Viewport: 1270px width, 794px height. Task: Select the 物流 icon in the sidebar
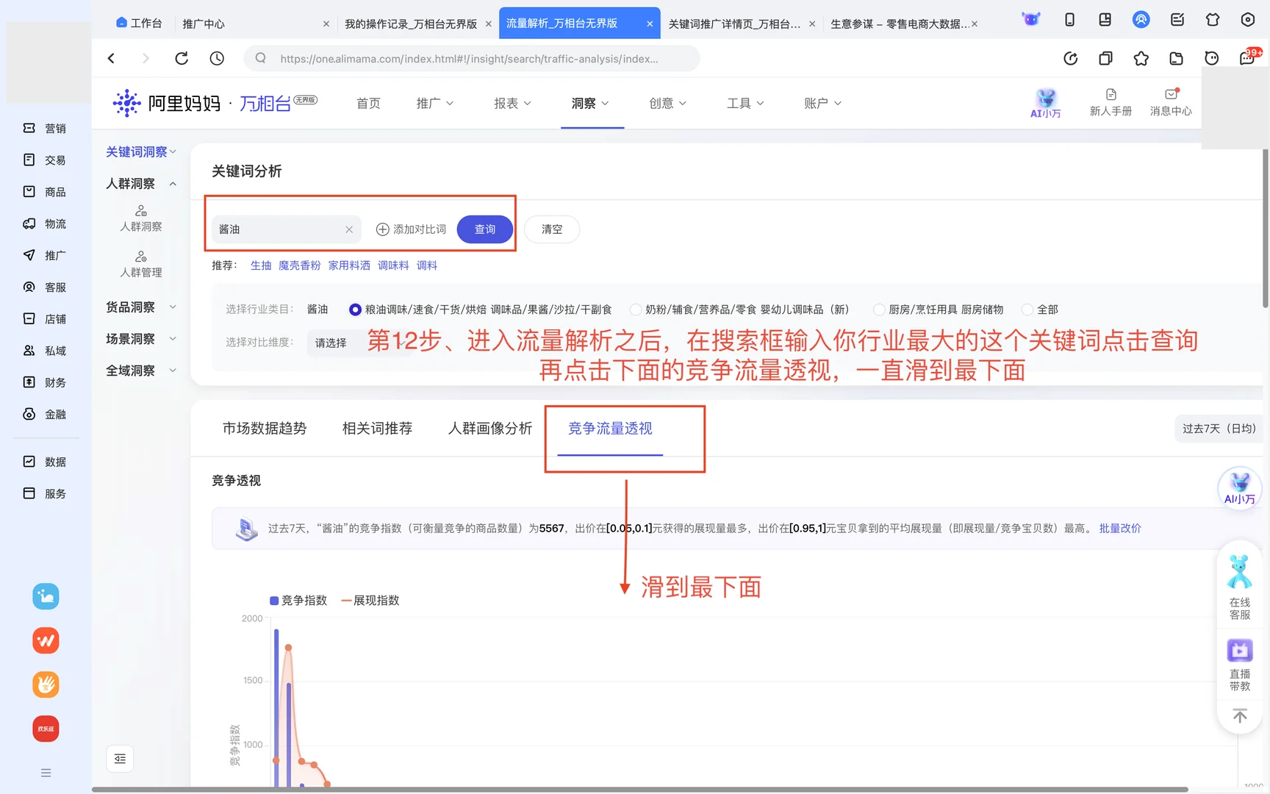[x=28, y=223]
